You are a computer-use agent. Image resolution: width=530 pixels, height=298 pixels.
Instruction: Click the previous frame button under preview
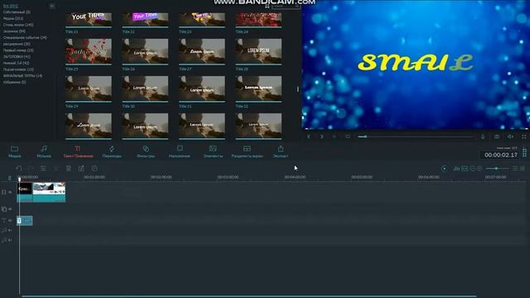tap(309, 137)
